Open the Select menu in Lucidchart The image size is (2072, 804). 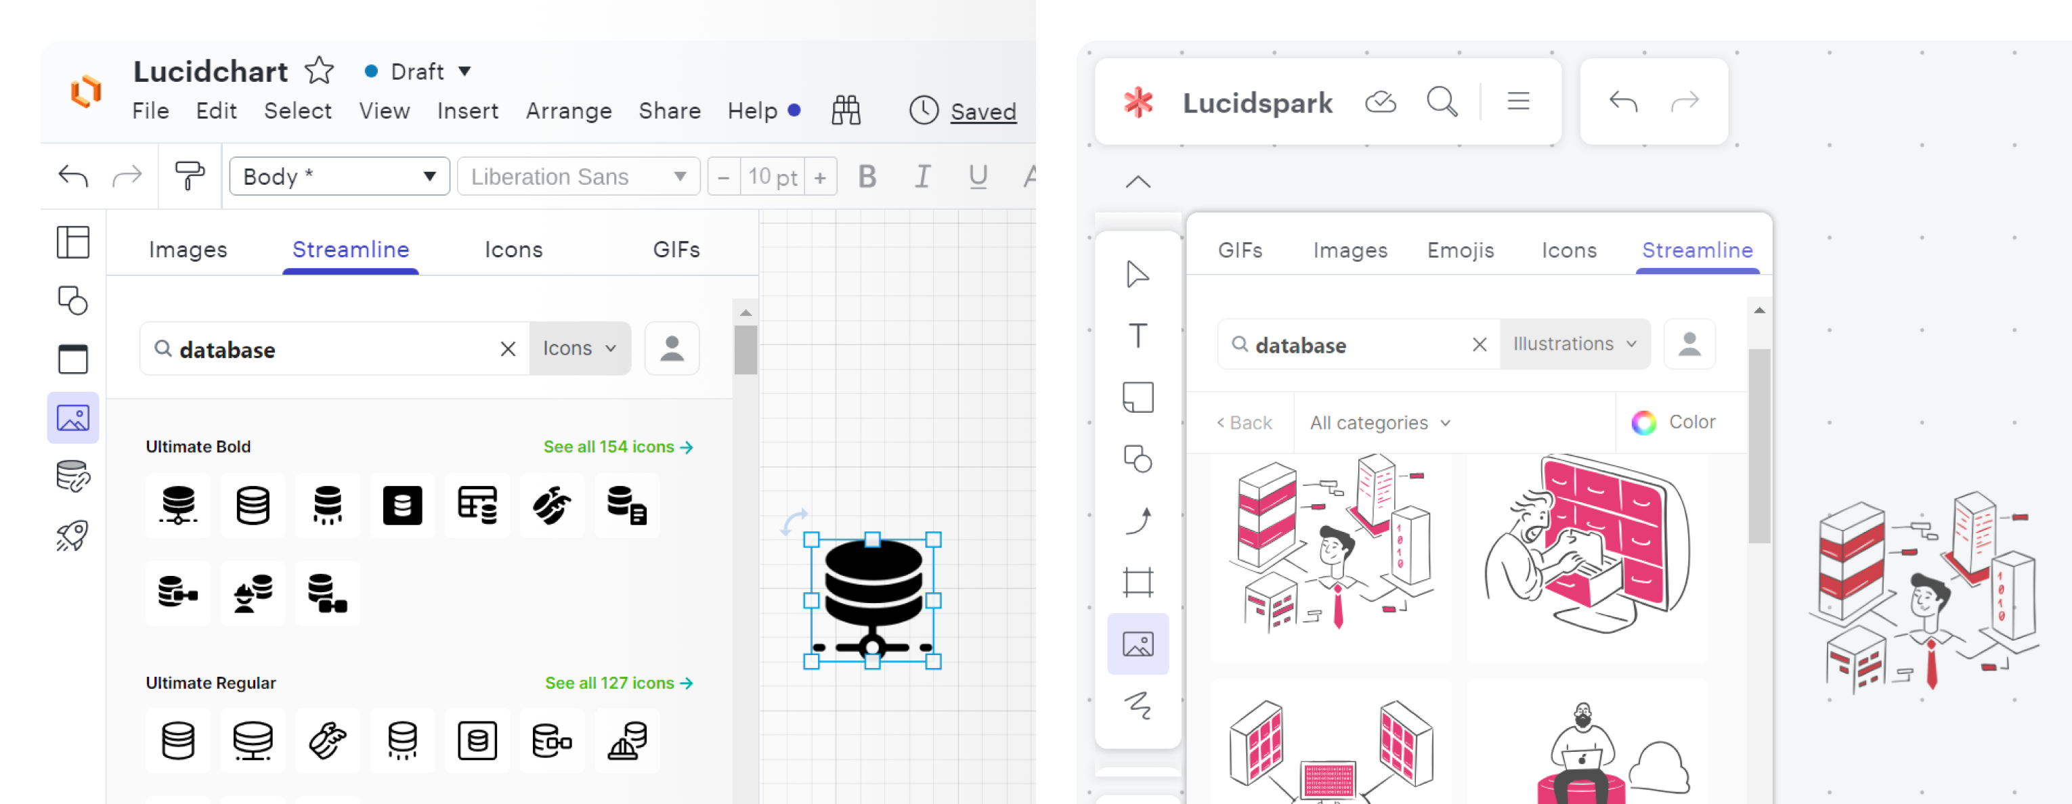coord(298,111)
